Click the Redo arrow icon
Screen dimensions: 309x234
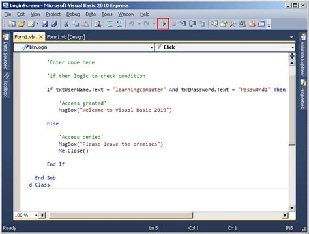tap(147, 23)
